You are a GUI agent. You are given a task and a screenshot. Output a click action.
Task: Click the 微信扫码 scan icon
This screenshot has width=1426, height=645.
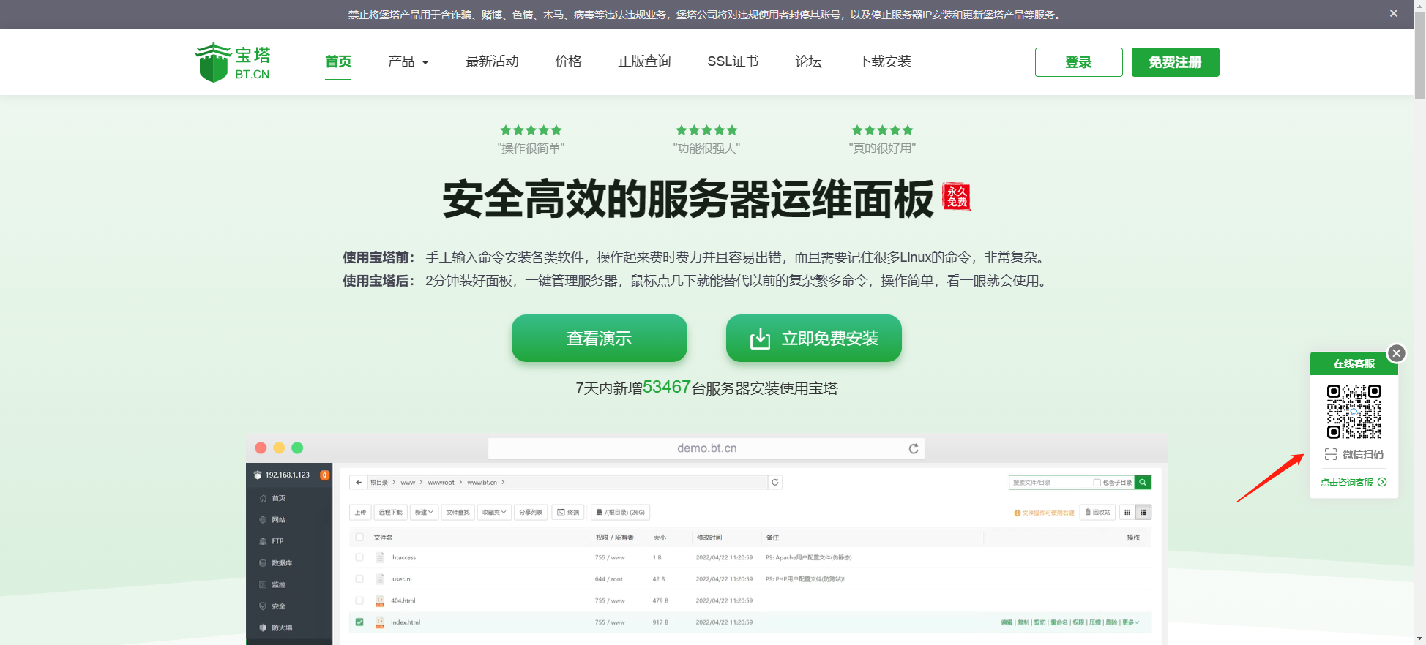(1331, 454)
